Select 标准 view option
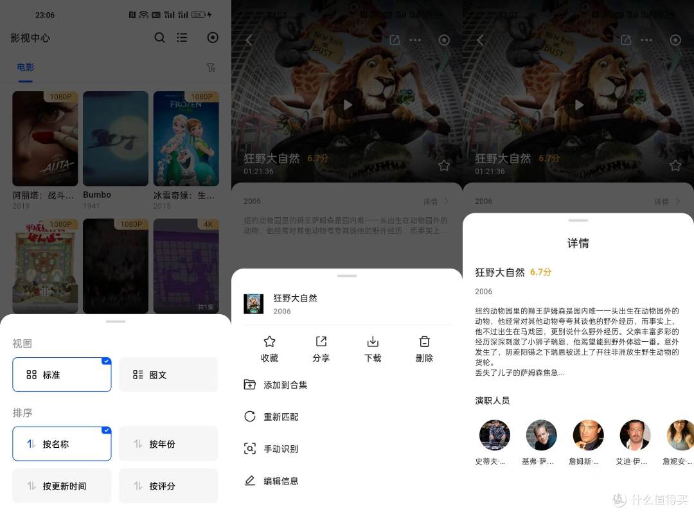The height and width of the screenshot is (514, 694). point(62,375)
